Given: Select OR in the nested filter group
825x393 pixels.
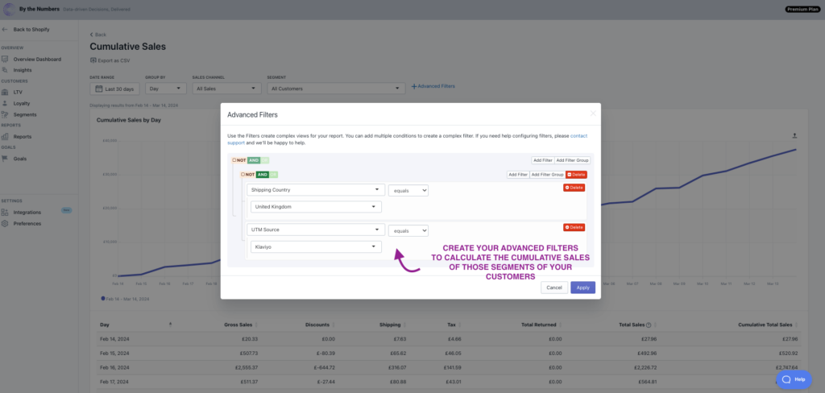Looking at the screenshot, I should pyautogui.click(x=274, y=174).
